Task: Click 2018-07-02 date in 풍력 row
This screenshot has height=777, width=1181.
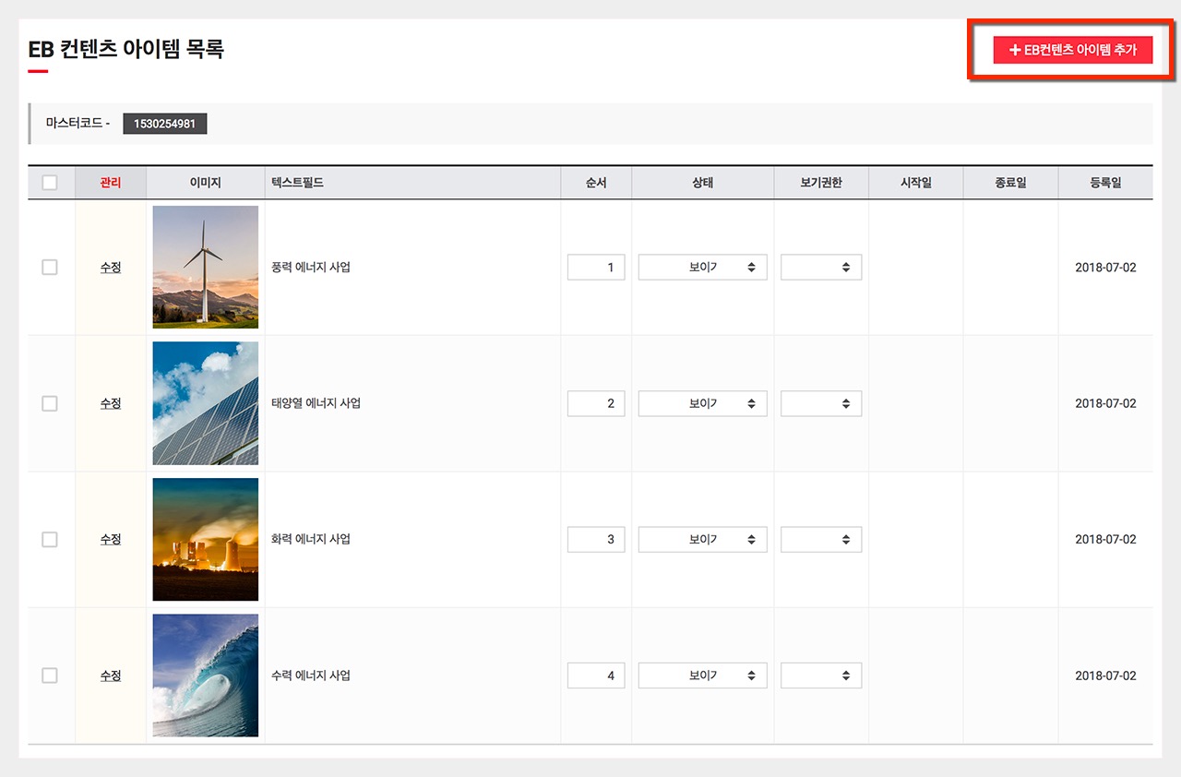Action: tap(1105, 268)
